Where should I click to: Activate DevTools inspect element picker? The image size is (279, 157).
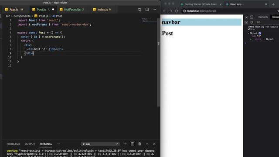click(x=246, y=17)
